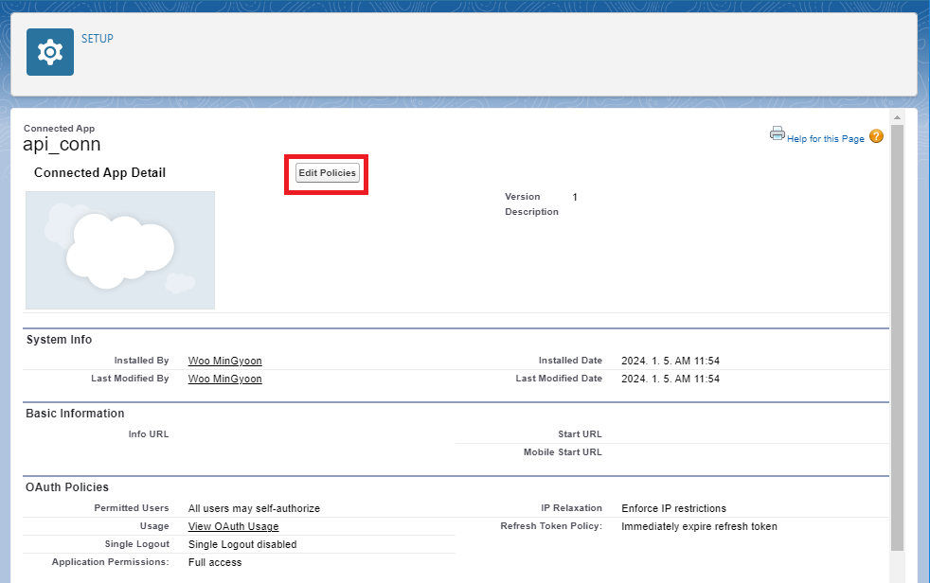Open the View OAuth Usage link
Image resolution: width=930 pixels, height=583 pixels.
233,526
